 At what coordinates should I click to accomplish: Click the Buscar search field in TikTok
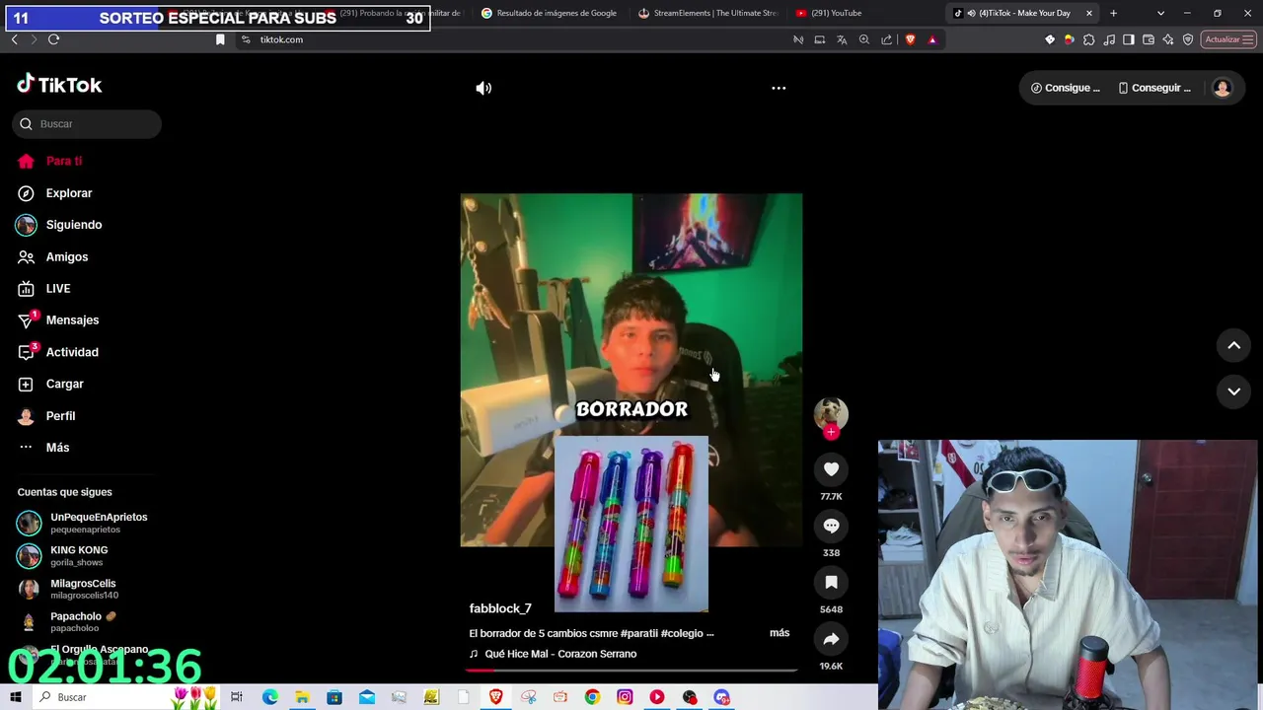(87, 124)
